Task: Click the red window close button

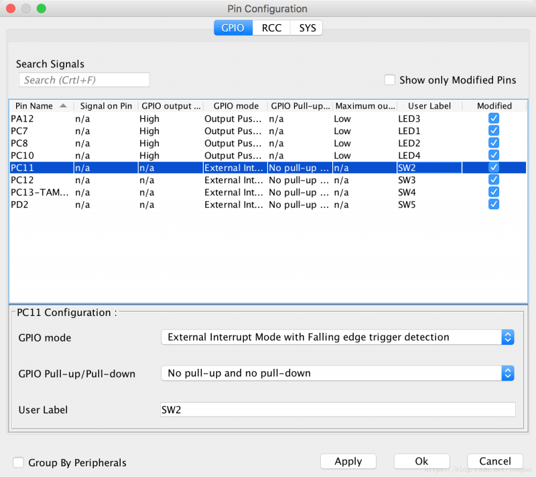Action: [12, 9]
